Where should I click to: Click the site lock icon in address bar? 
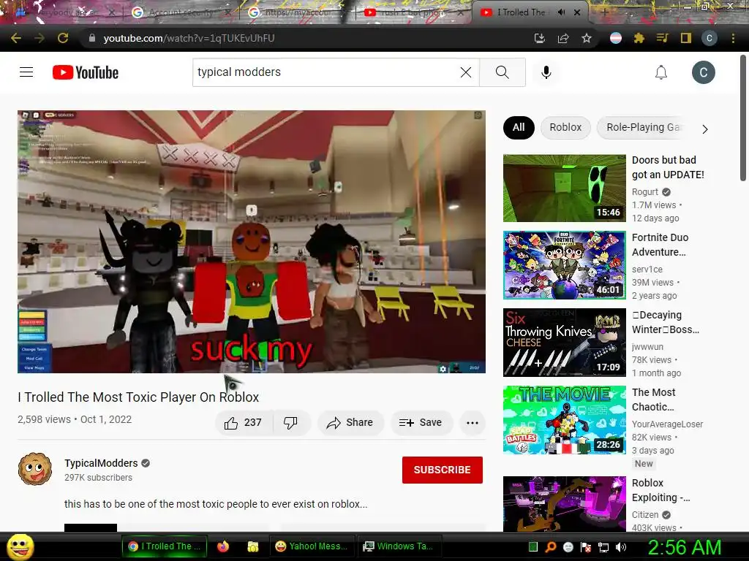point(92,38)
